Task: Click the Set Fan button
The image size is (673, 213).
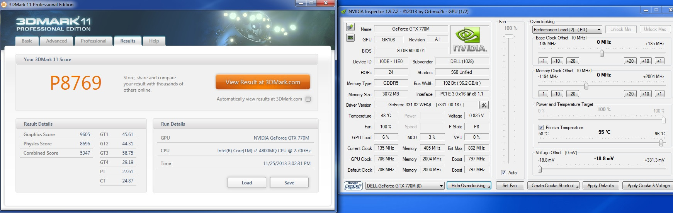Action: pyautogui.click(x=510, y=186)
